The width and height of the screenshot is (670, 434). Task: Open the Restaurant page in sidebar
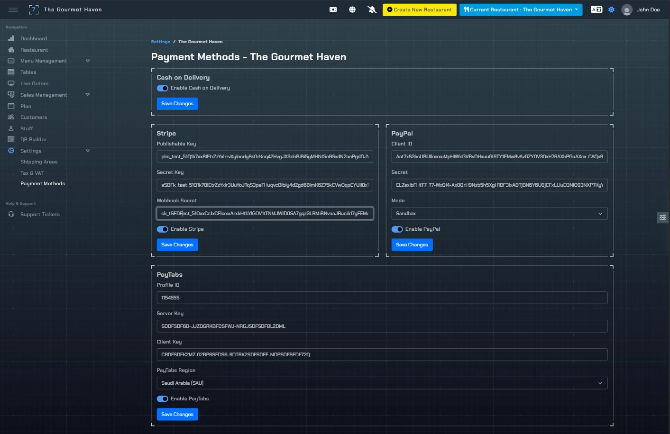click(x=34, y=50)
